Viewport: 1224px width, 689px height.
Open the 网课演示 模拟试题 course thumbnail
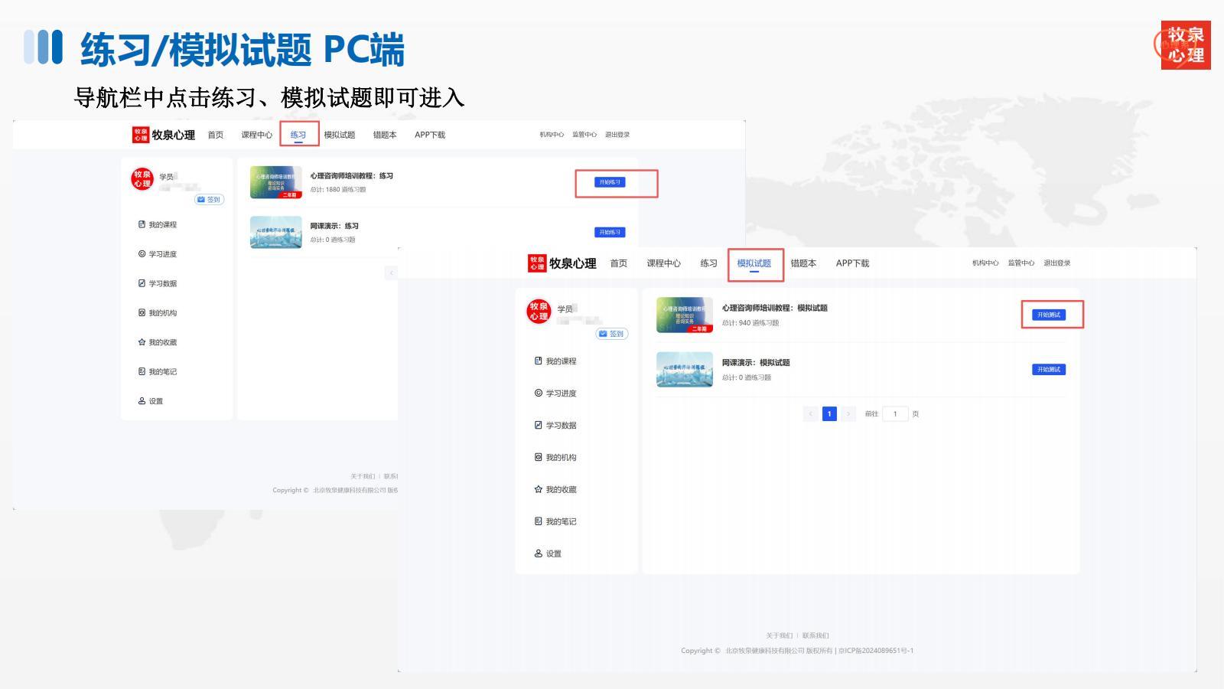(685, 370)
